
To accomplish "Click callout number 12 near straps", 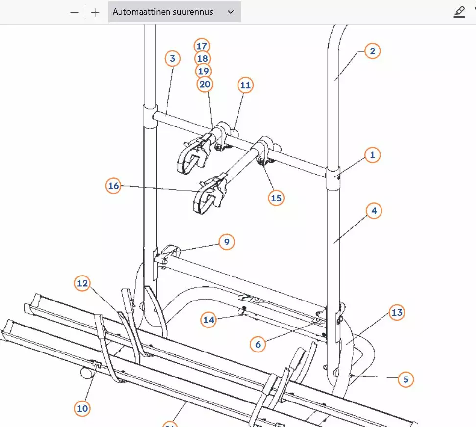I will 82,283.
